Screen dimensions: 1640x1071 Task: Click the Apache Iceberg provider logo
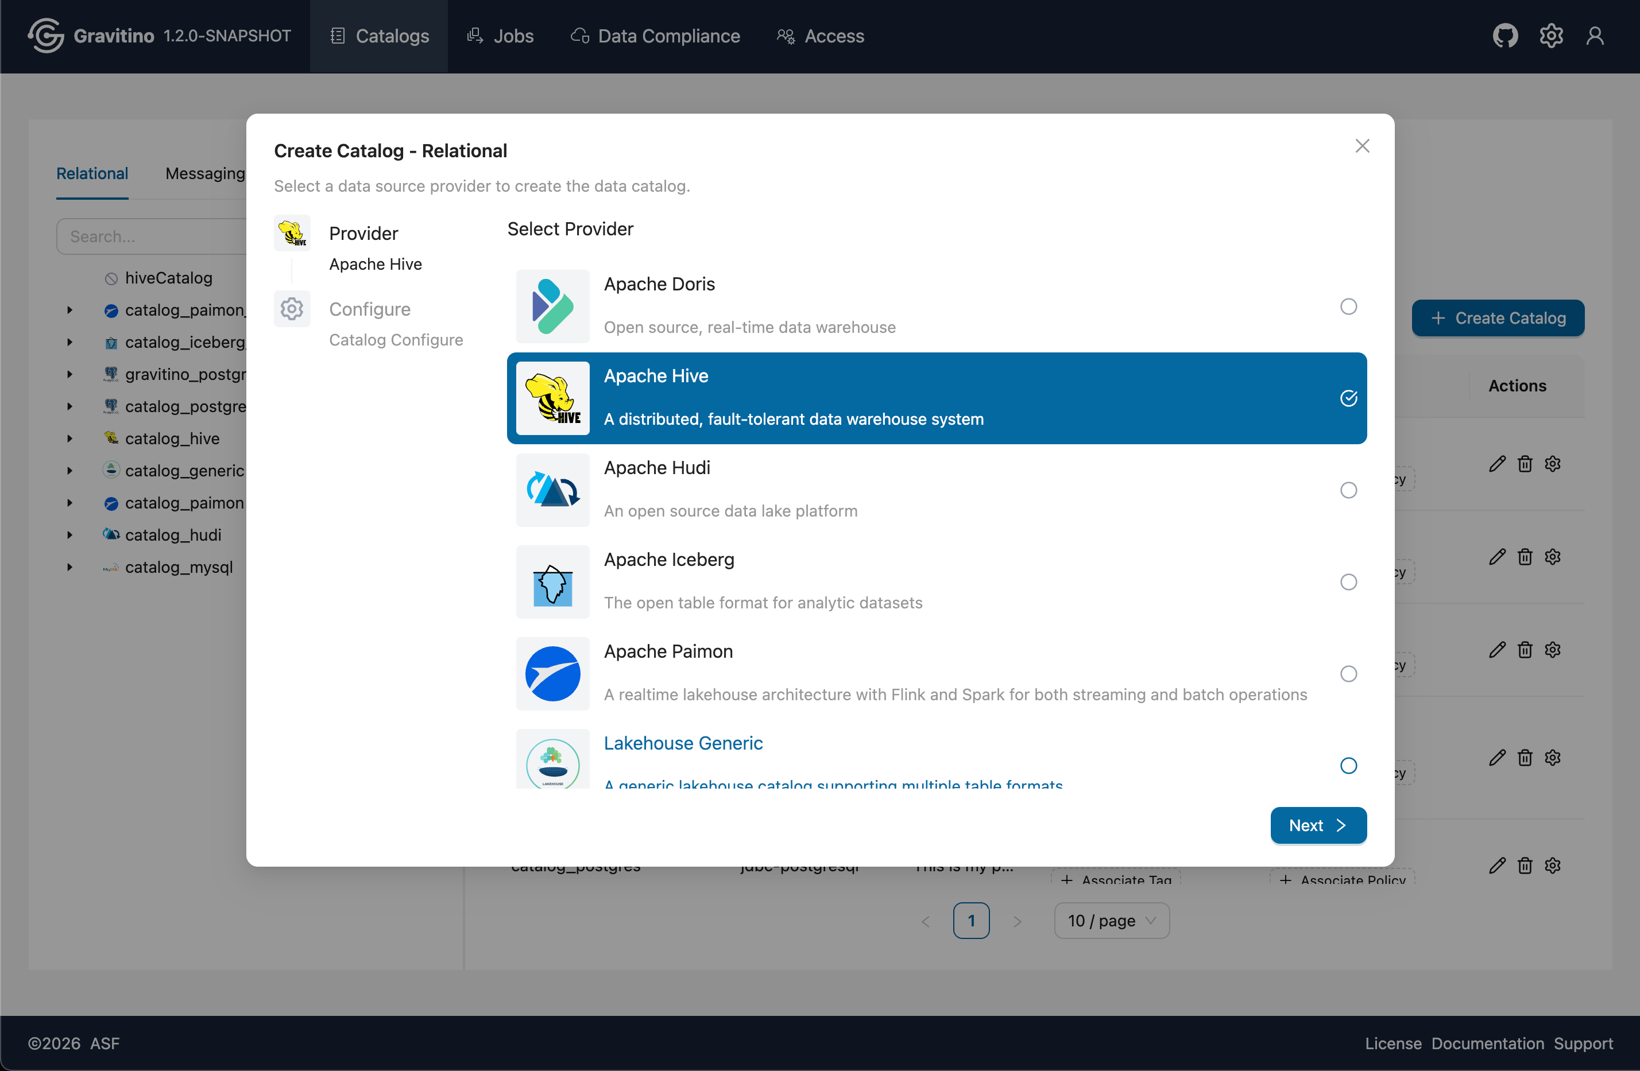click(x=552, y=582)
